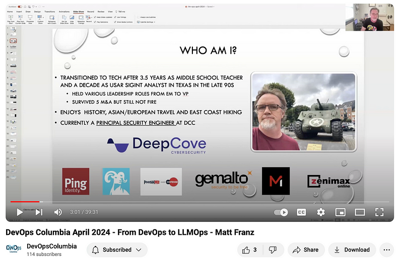Skip to the next video
403x258 pixels.
[x=39, y=212]
